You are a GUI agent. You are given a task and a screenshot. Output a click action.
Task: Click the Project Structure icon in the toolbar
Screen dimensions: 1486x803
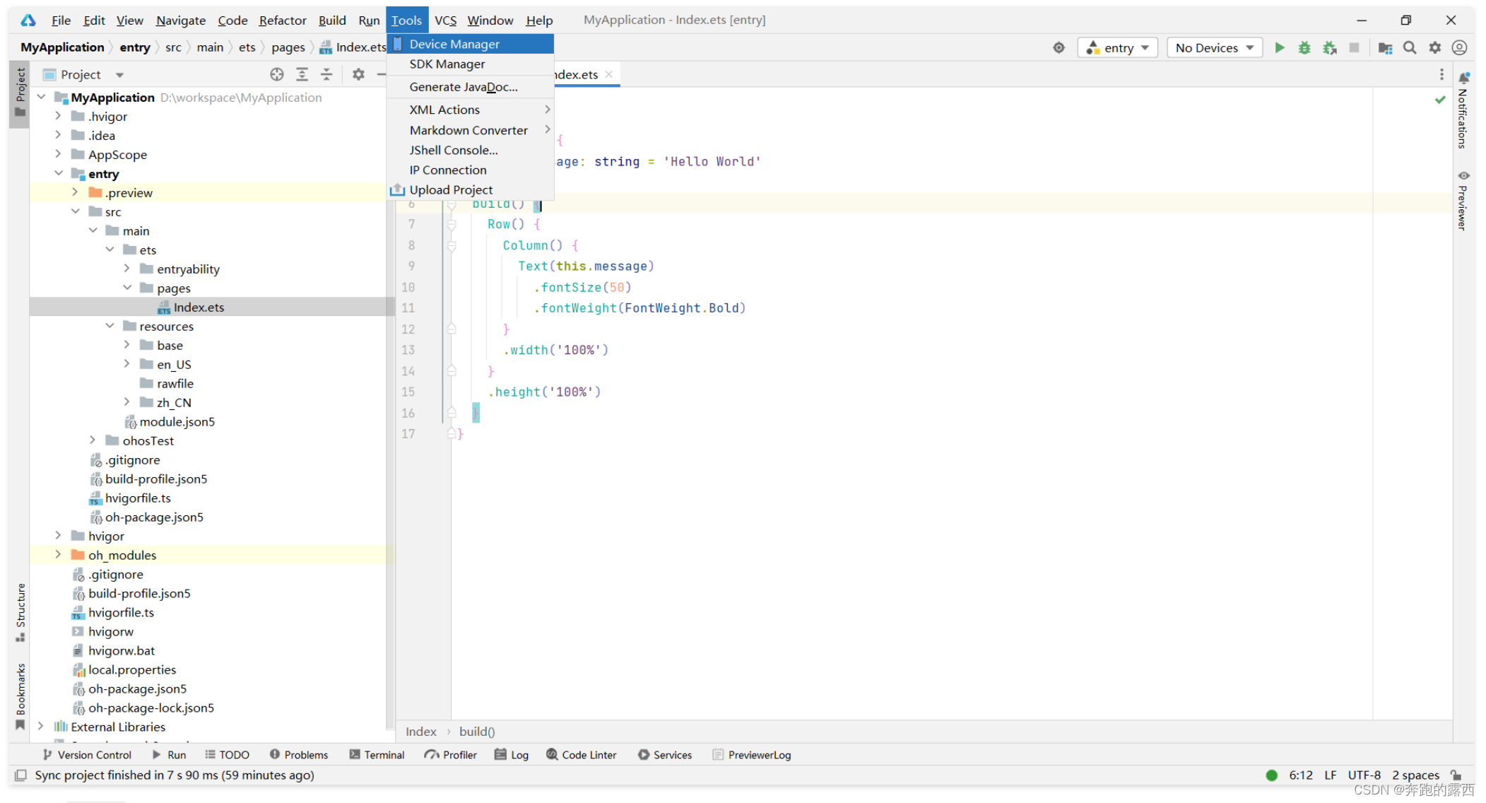(1385, 48)
